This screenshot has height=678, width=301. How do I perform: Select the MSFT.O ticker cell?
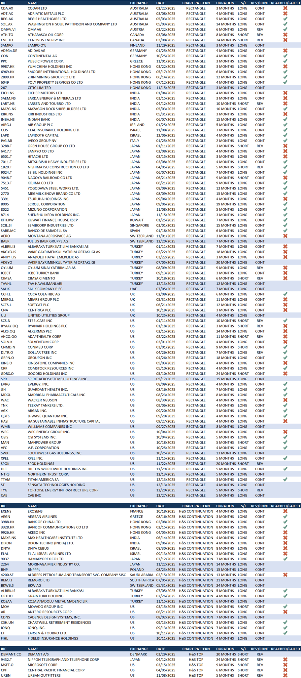click(x=7, y=665)
